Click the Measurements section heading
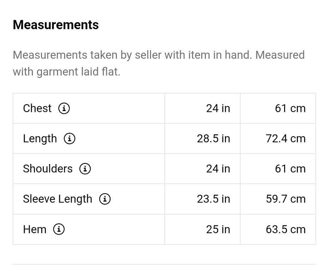The height and width of the screenshot is (265, 329). pyautogui.click(x=56, y=25)
